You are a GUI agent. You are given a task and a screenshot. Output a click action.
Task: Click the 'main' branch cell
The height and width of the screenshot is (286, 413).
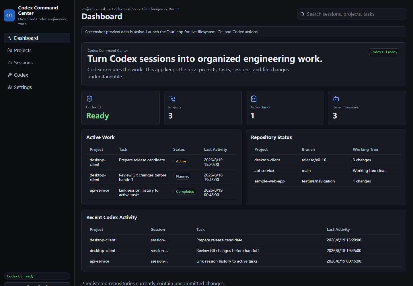[x=306, y=170]
